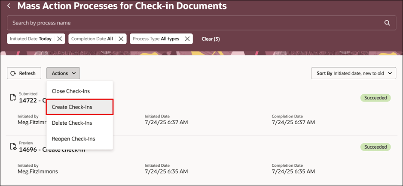Click the Submitted status label
This screenshot has width=403, height=186.
28,93
